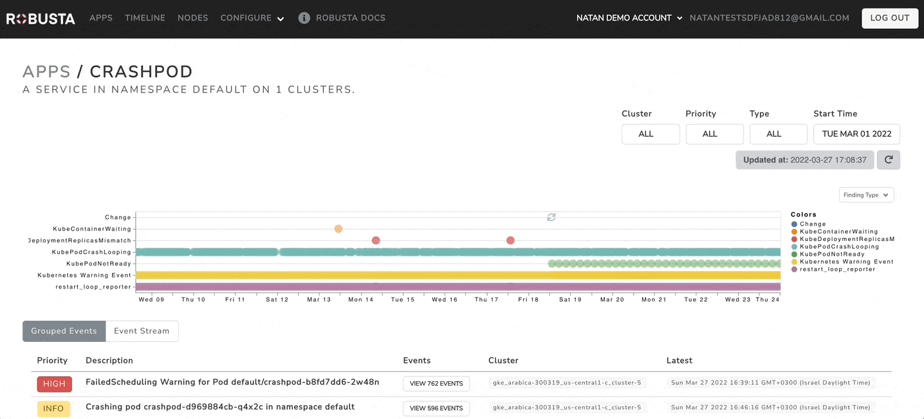Open the Priority filter set to ALL
The width and height of the screenshot is (924, 419).
click(714, 134)
